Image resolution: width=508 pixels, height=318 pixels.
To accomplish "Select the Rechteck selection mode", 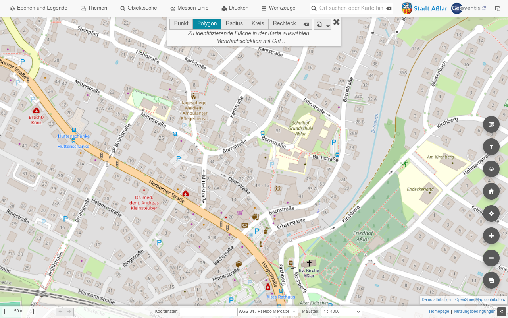I will [285, 24].
